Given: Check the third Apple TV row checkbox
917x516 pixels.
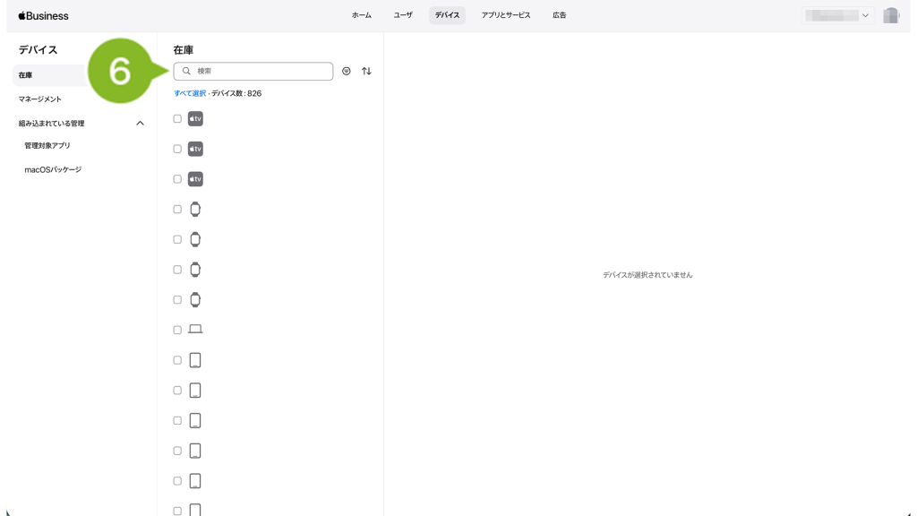Looking at the screenshot, I should 177,179.
